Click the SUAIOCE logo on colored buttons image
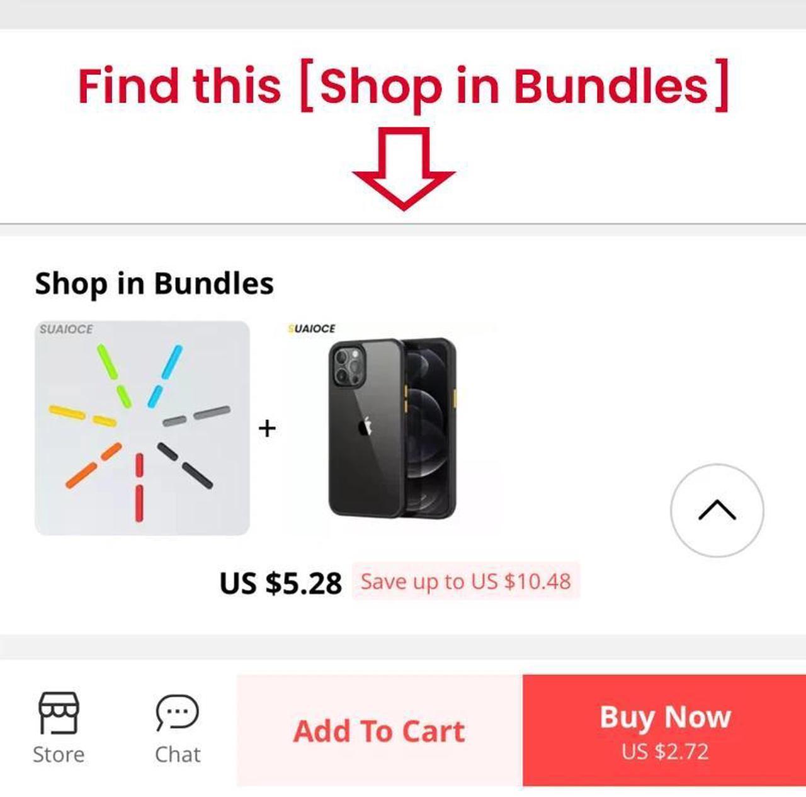Viewport: 806px width, 797px height. pos(66,329)
